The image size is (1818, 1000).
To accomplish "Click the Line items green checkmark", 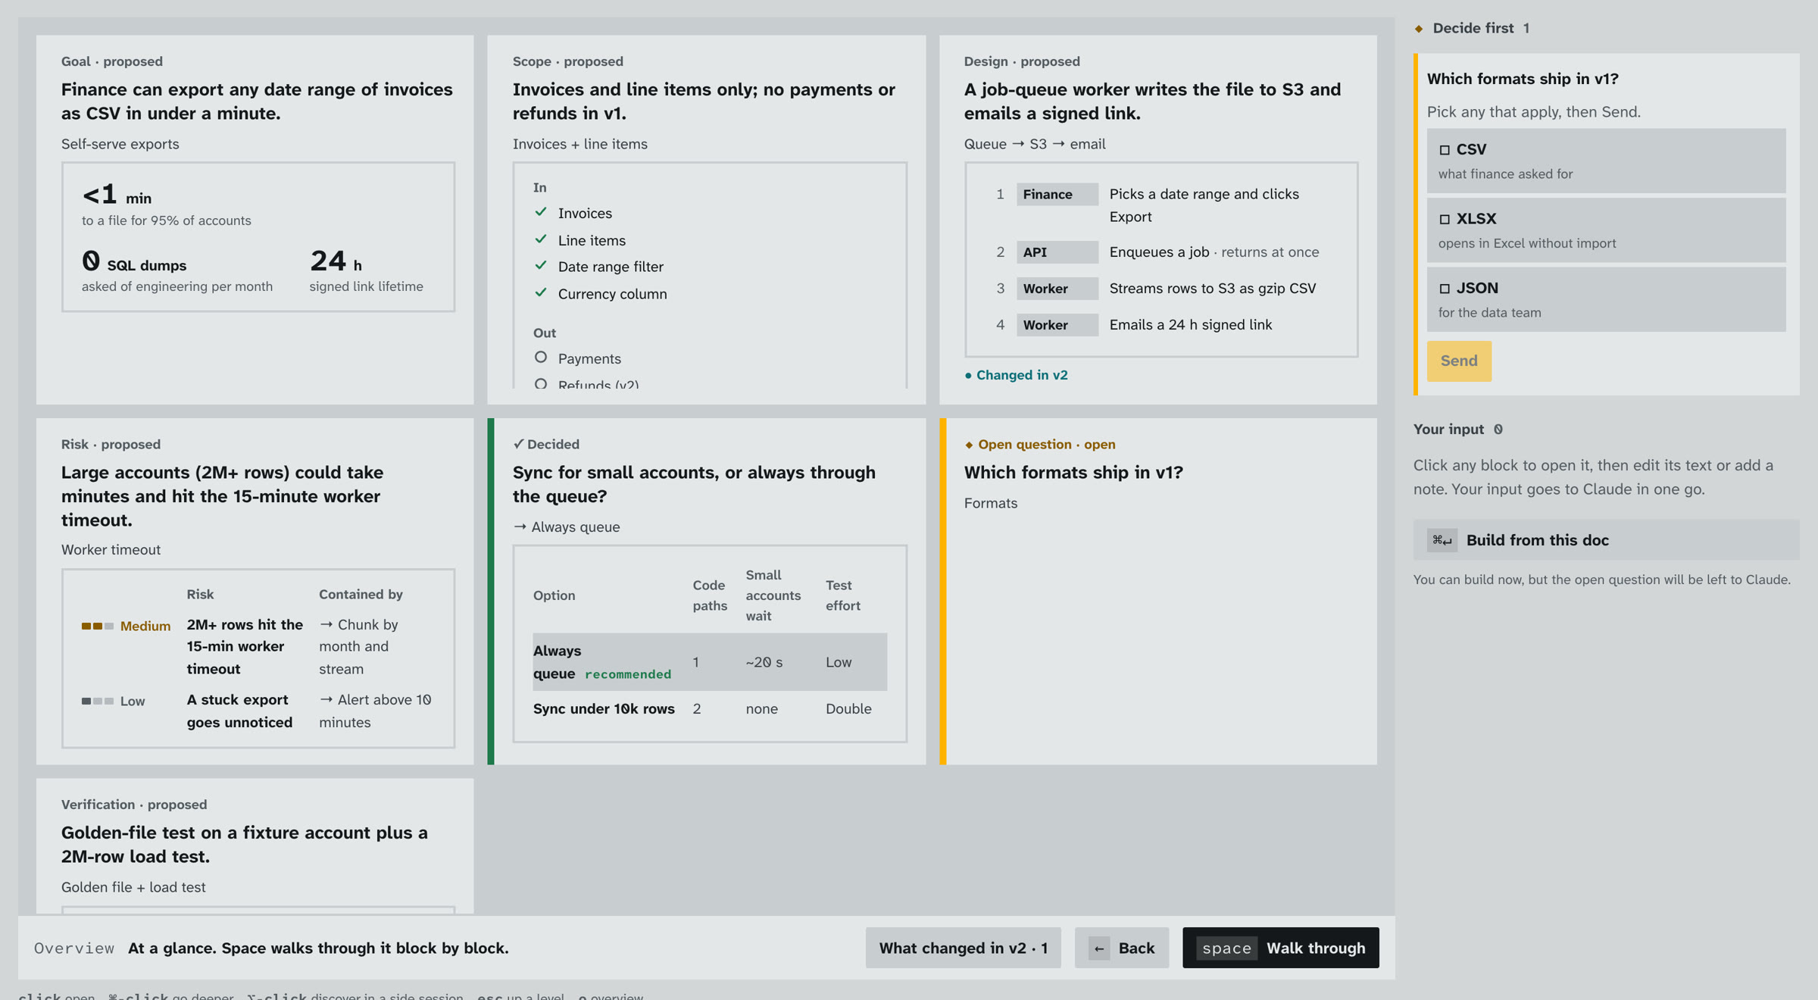I will click(x=540, y=239).
